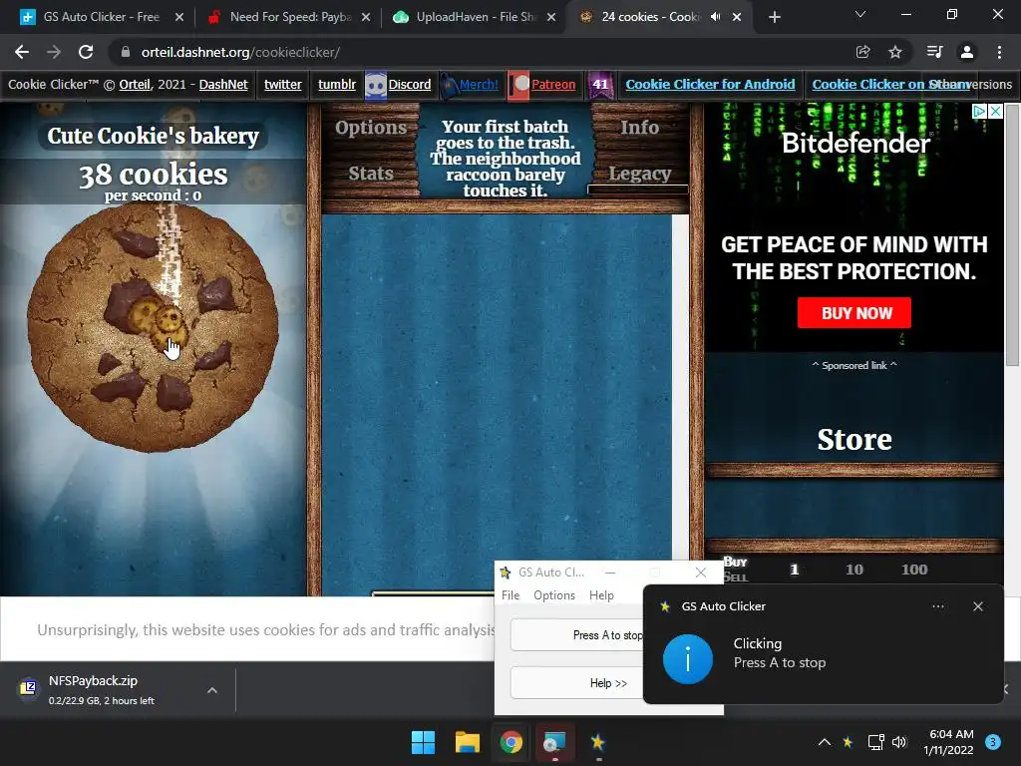Open notification options three-dot menu
This screenshot has width=1021, height=766.
click(x=938, y=606)
